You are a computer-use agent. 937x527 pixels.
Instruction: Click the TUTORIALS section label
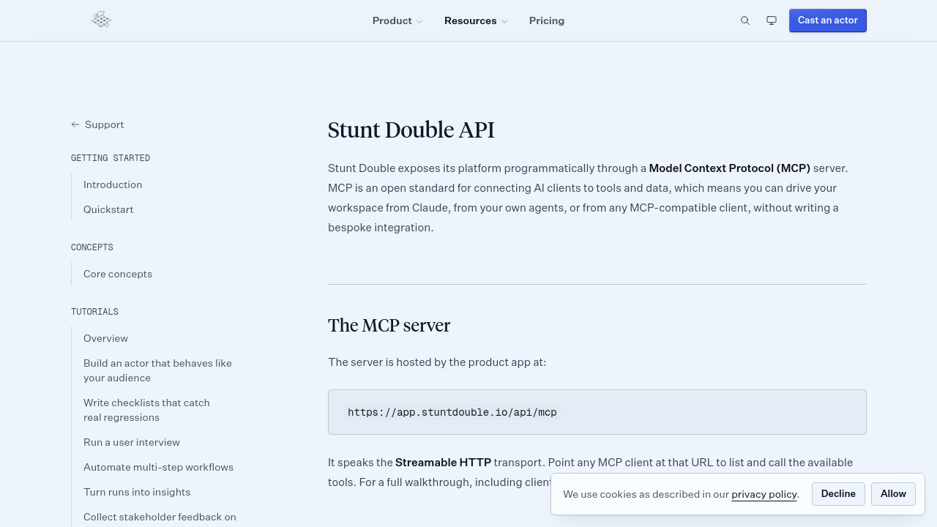click(94, 312)
